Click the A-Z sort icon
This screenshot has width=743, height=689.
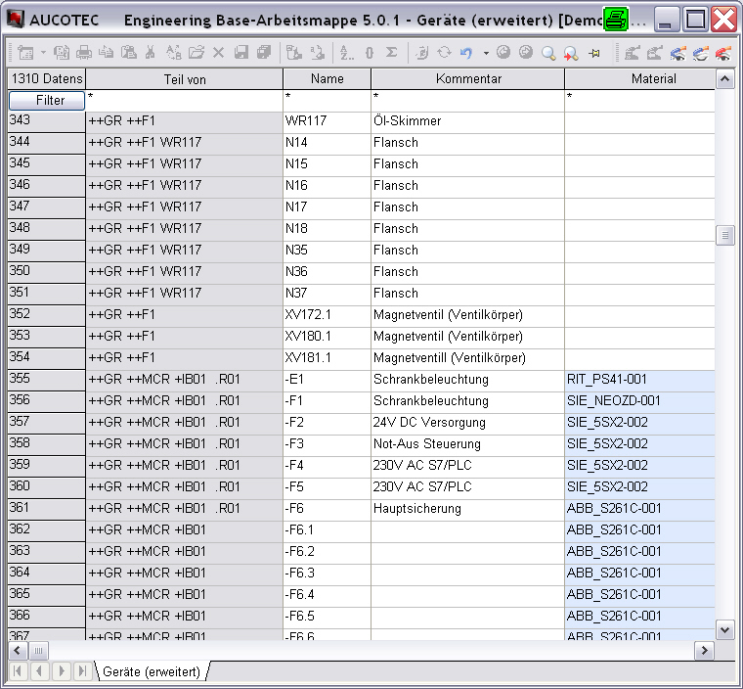[347, 53]
